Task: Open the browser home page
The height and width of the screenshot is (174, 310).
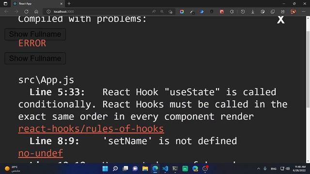Action: point(36,12)
